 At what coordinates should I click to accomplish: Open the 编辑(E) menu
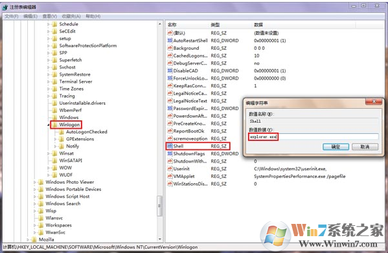click(30, 16)
